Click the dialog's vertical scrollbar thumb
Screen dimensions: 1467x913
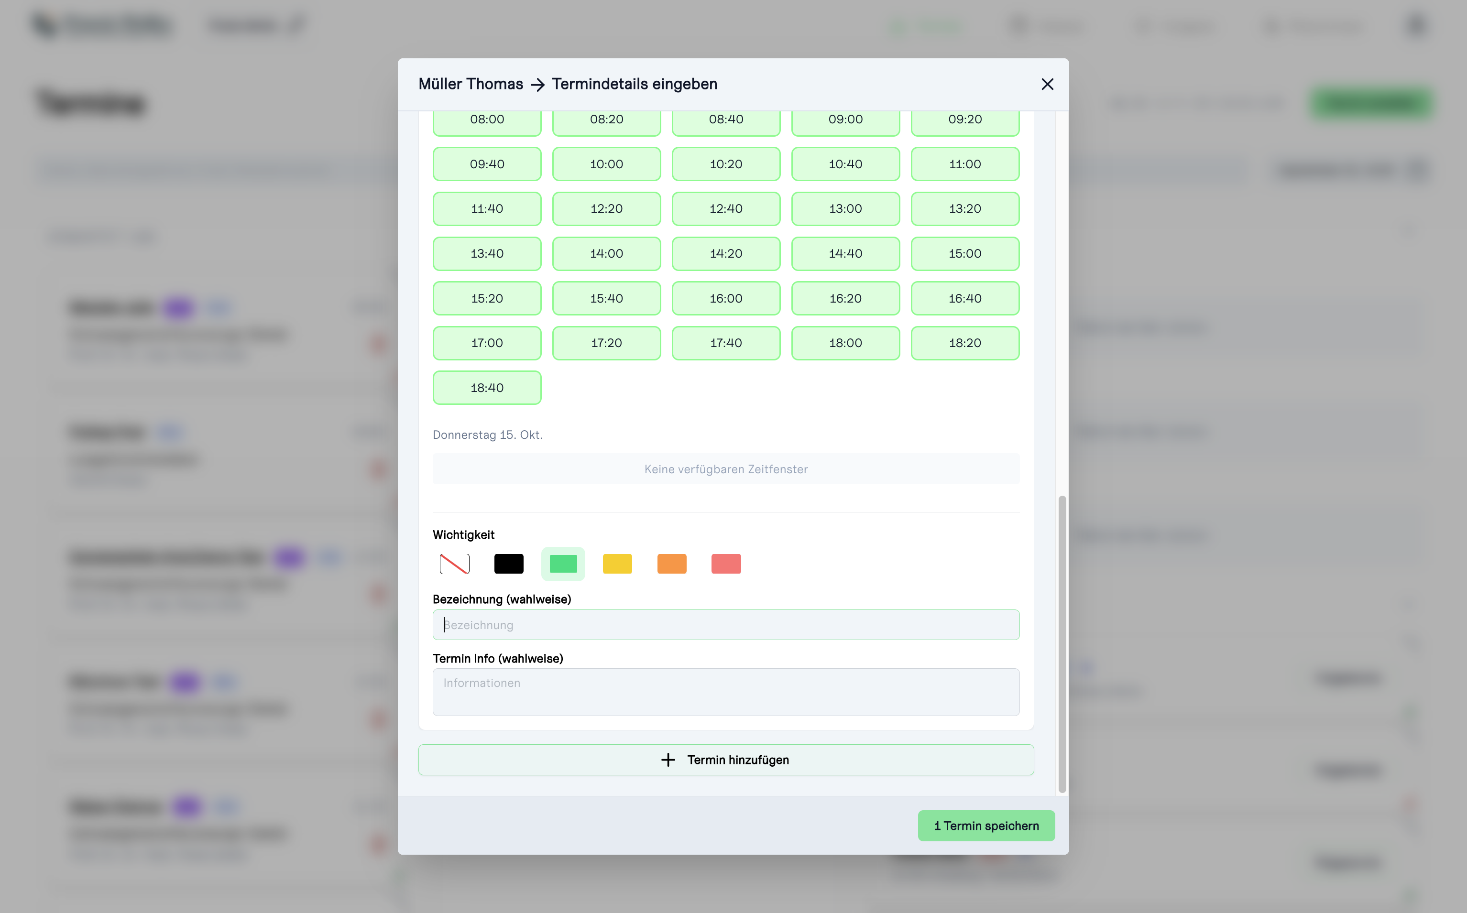[x=1062, y=644]
